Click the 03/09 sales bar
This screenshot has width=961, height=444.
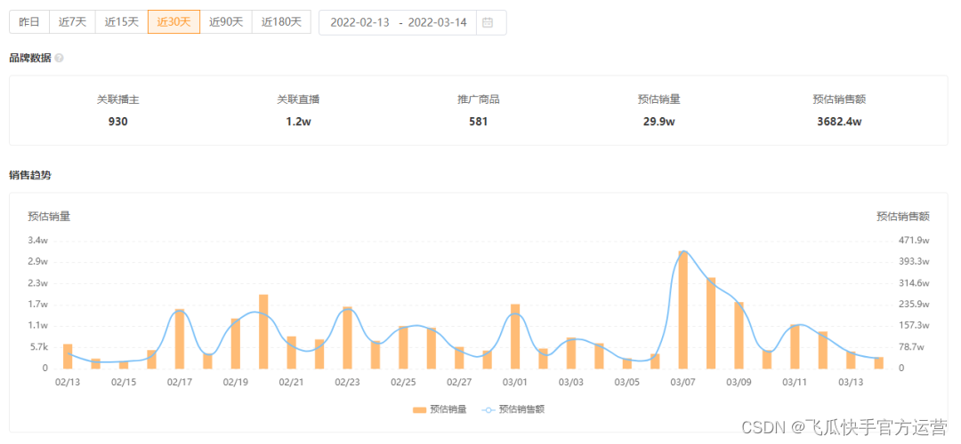(739, 335)
